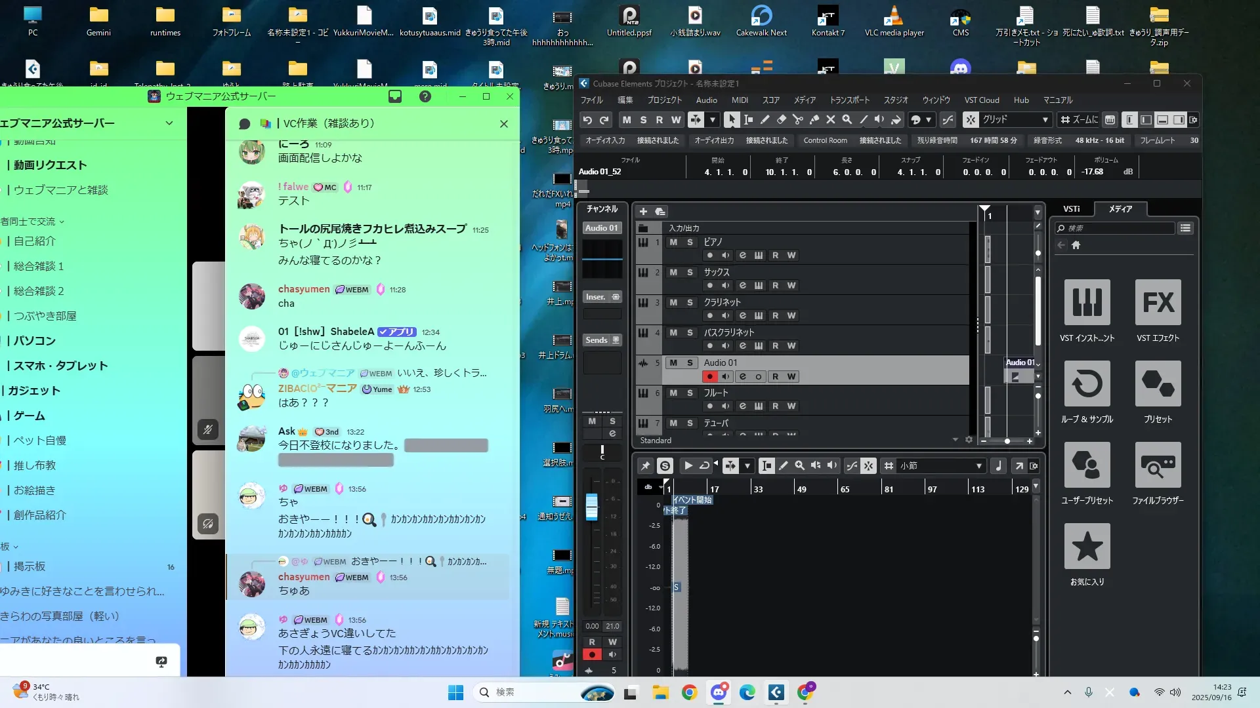Viewport: 1260px width, 708px height.
Task: Click the media search field
Action: [x=1116, y=228]
